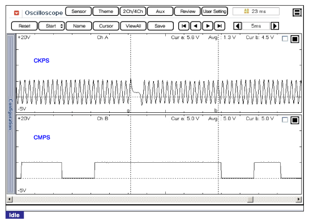Expand the vertical Configuration side panel

pyautogui.click(x=11, y=114)
